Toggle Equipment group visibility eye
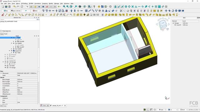Viewport: 200px width, 112px height. tap(12, 51)
